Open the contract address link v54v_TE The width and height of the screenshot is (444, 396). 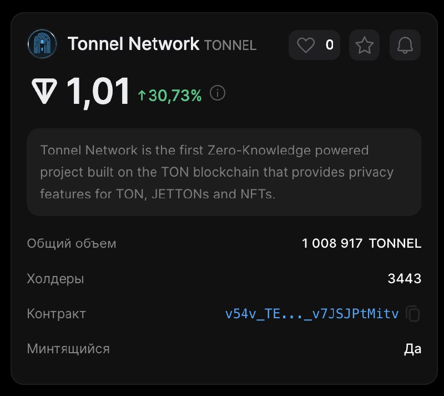coord(312,314)
